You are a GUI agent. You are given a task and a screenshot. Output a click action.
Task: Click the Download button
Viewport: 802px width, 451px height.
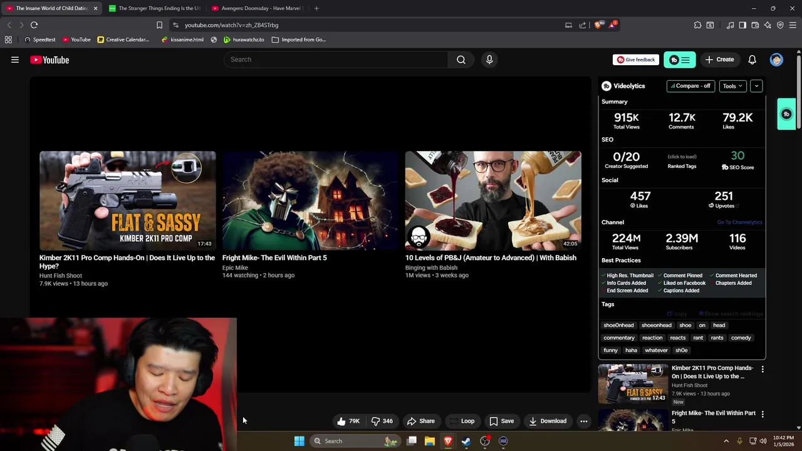point(548,421)
